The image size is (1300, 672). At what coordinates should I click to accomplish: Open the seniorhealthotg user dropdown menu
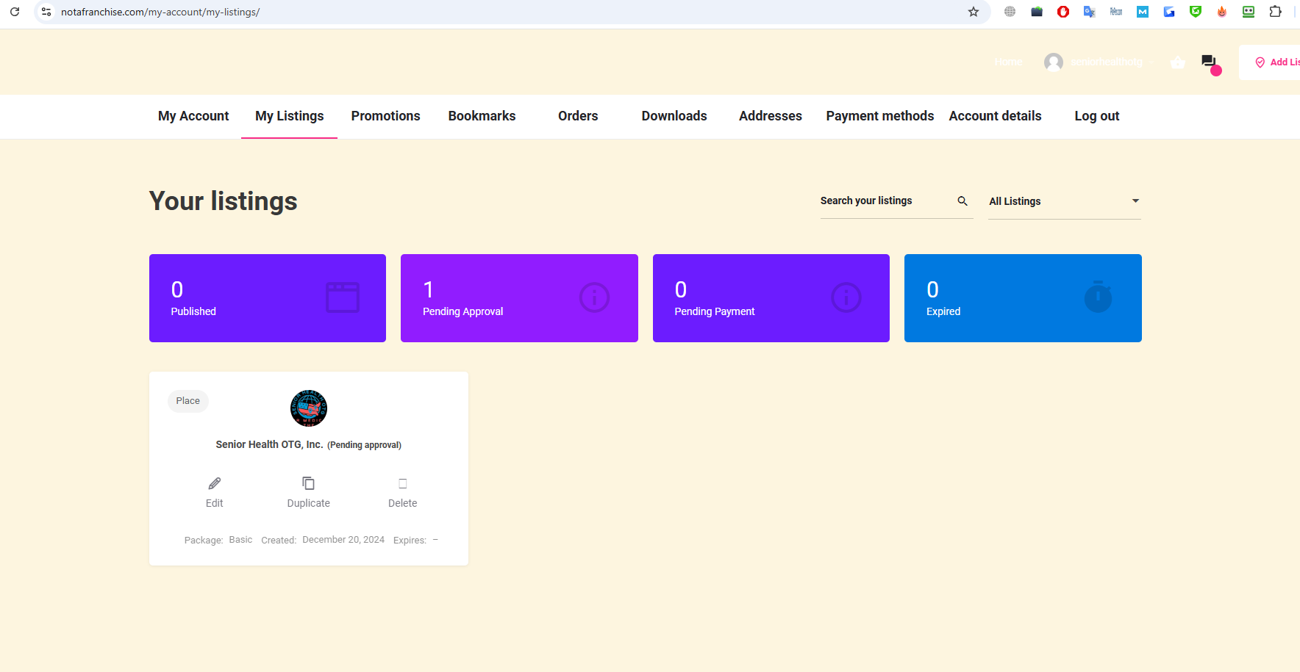[1107, 62]
